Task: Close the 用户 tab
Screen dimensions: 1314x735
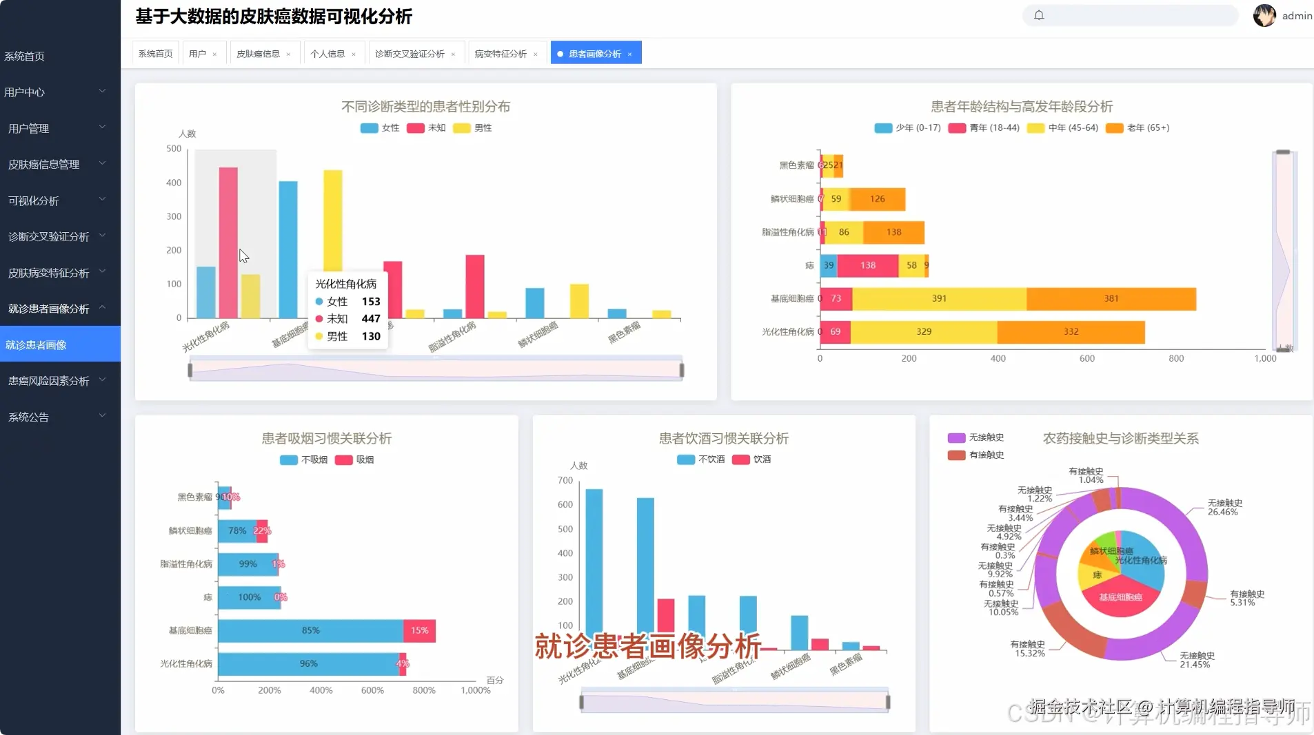Action: pos(214,54)
